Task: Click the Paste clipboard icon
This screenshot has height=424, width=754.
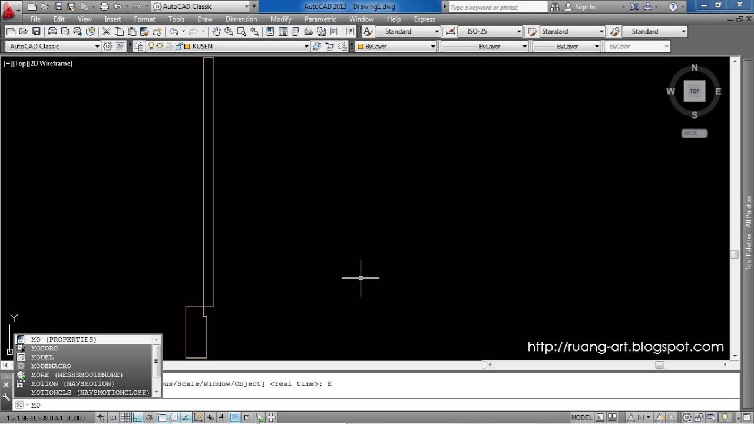Action: click(132, 31)
